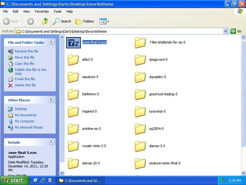
Task: Click the zune-final-5.exe filename label
Action: 94,42
